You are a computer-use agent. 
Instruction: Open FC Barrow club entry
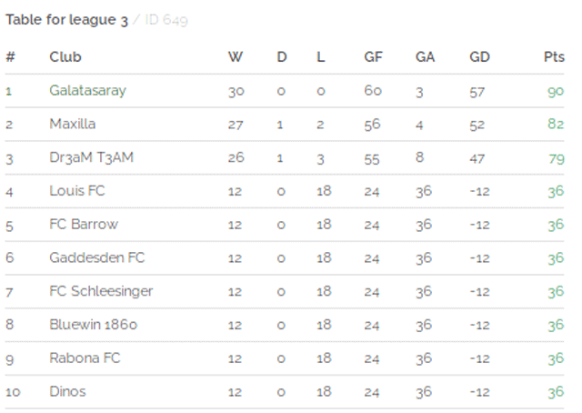coord(84,225)
